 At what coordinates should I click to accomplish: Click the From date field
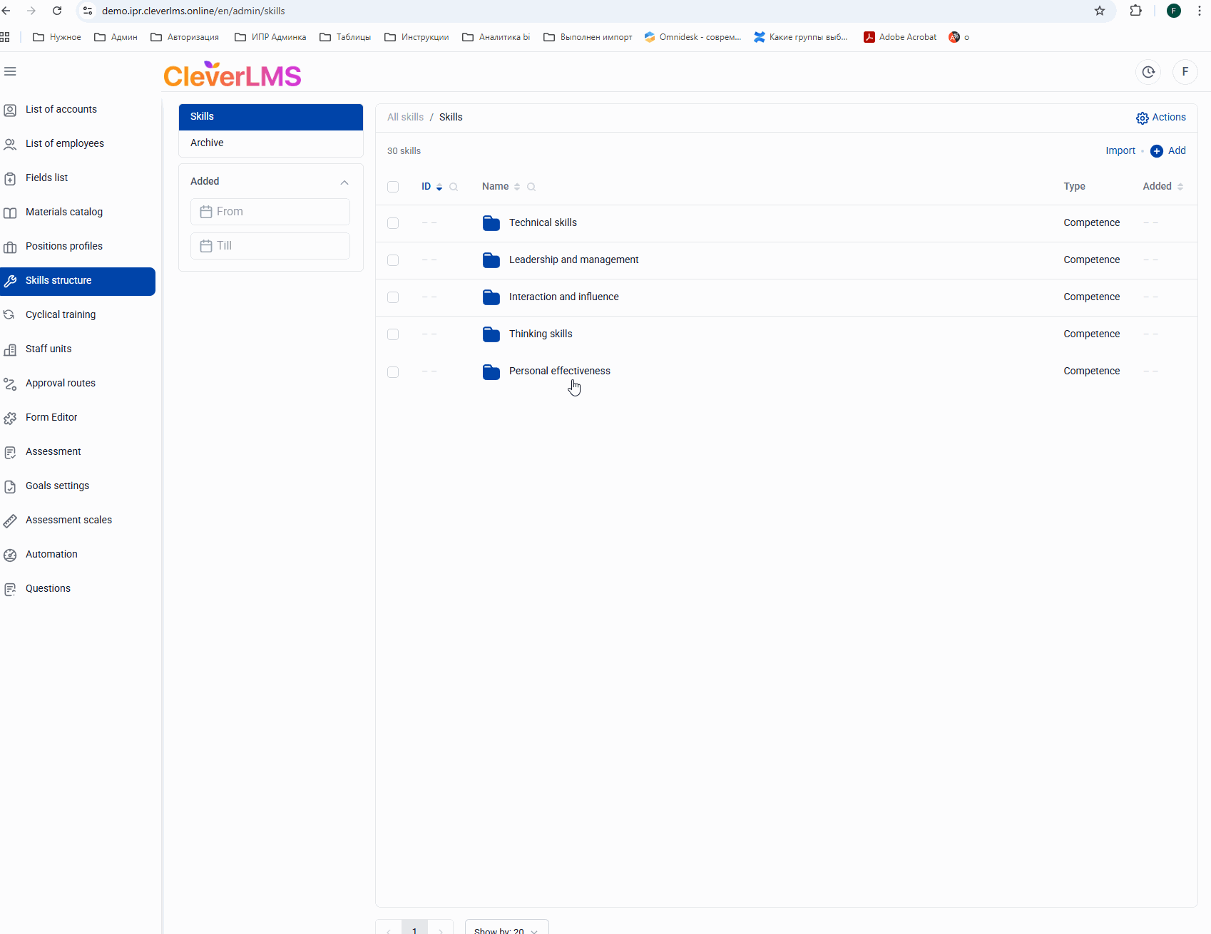click(270, 212)
